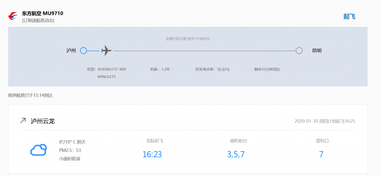
Task: Click the airplane icon on the route line
Action: click(106, 50)
